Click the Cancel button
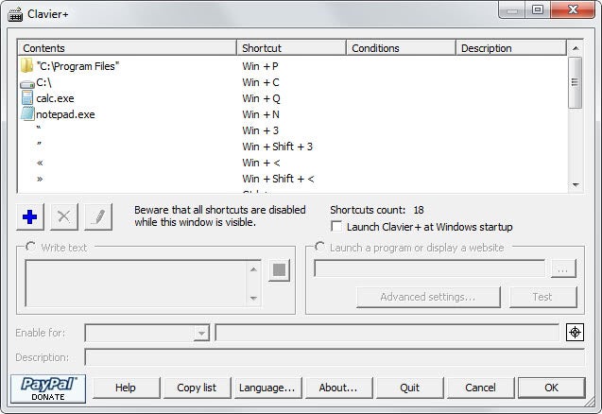Image resolution: width=602 pixels, height=414 pixels. pyautogui.click(x=480, y=388)
